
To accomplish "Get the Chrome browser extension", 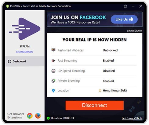I will coord(30,116).
